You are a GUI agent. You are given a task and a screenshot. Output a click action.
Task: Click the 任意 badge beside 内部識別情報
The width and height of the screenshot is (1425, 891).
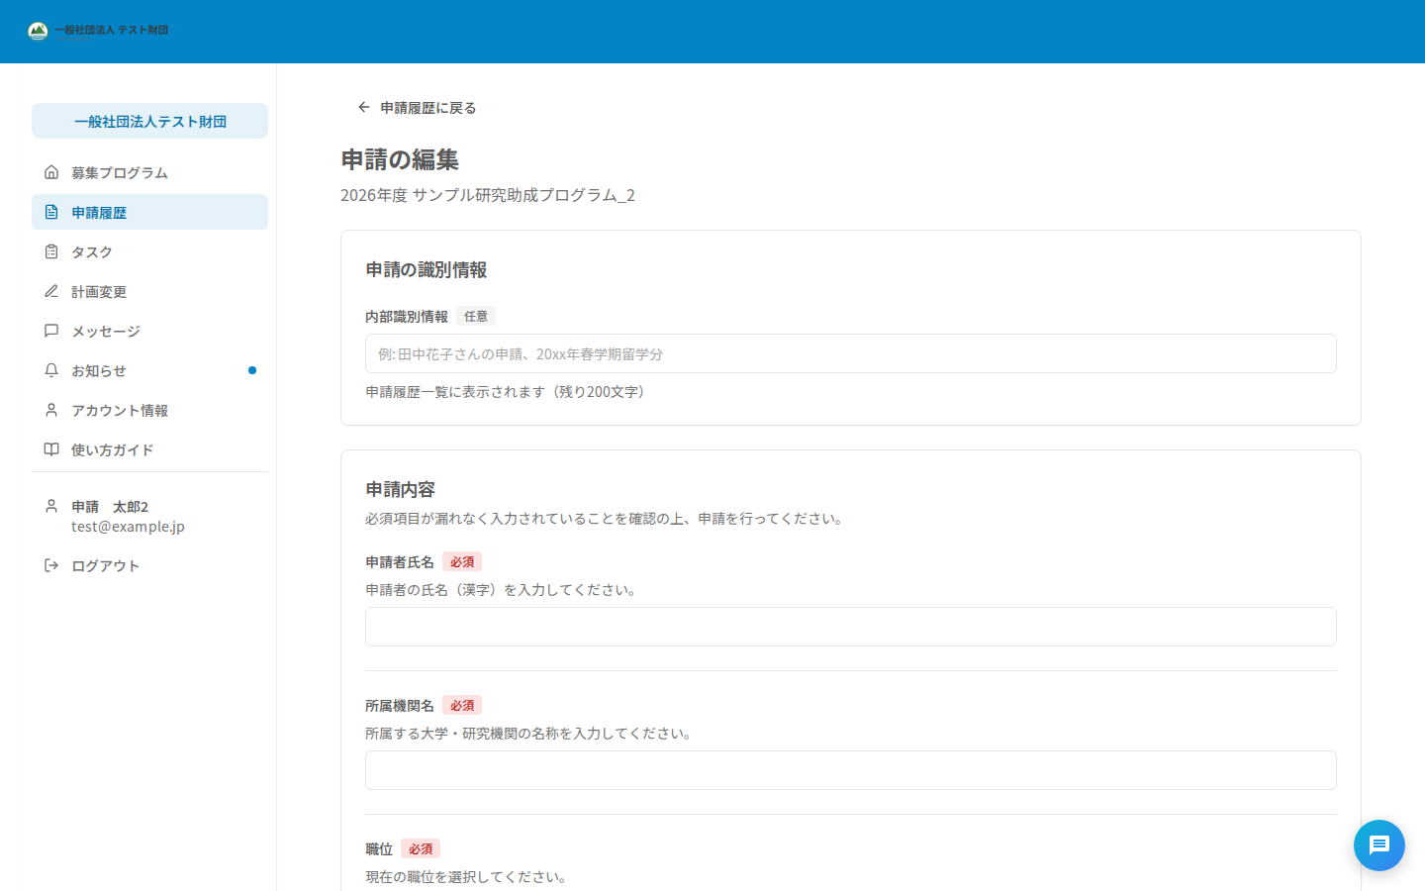point(476,316)
